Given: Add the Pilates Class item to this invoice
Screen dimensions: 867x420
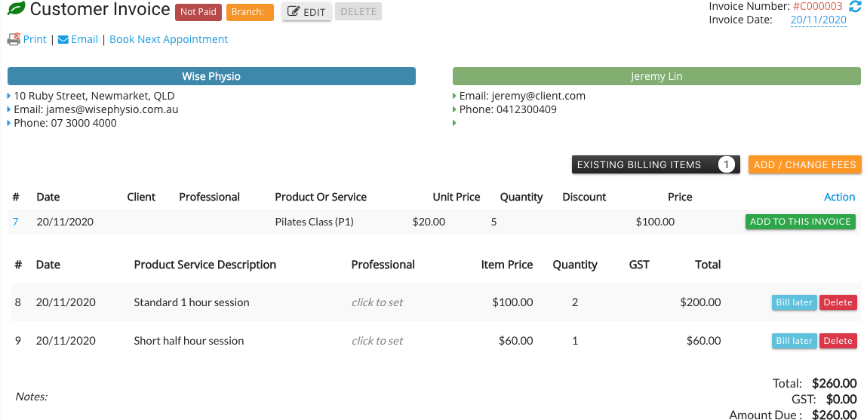Looking at the screenshot, I should (x=800, y=222).
